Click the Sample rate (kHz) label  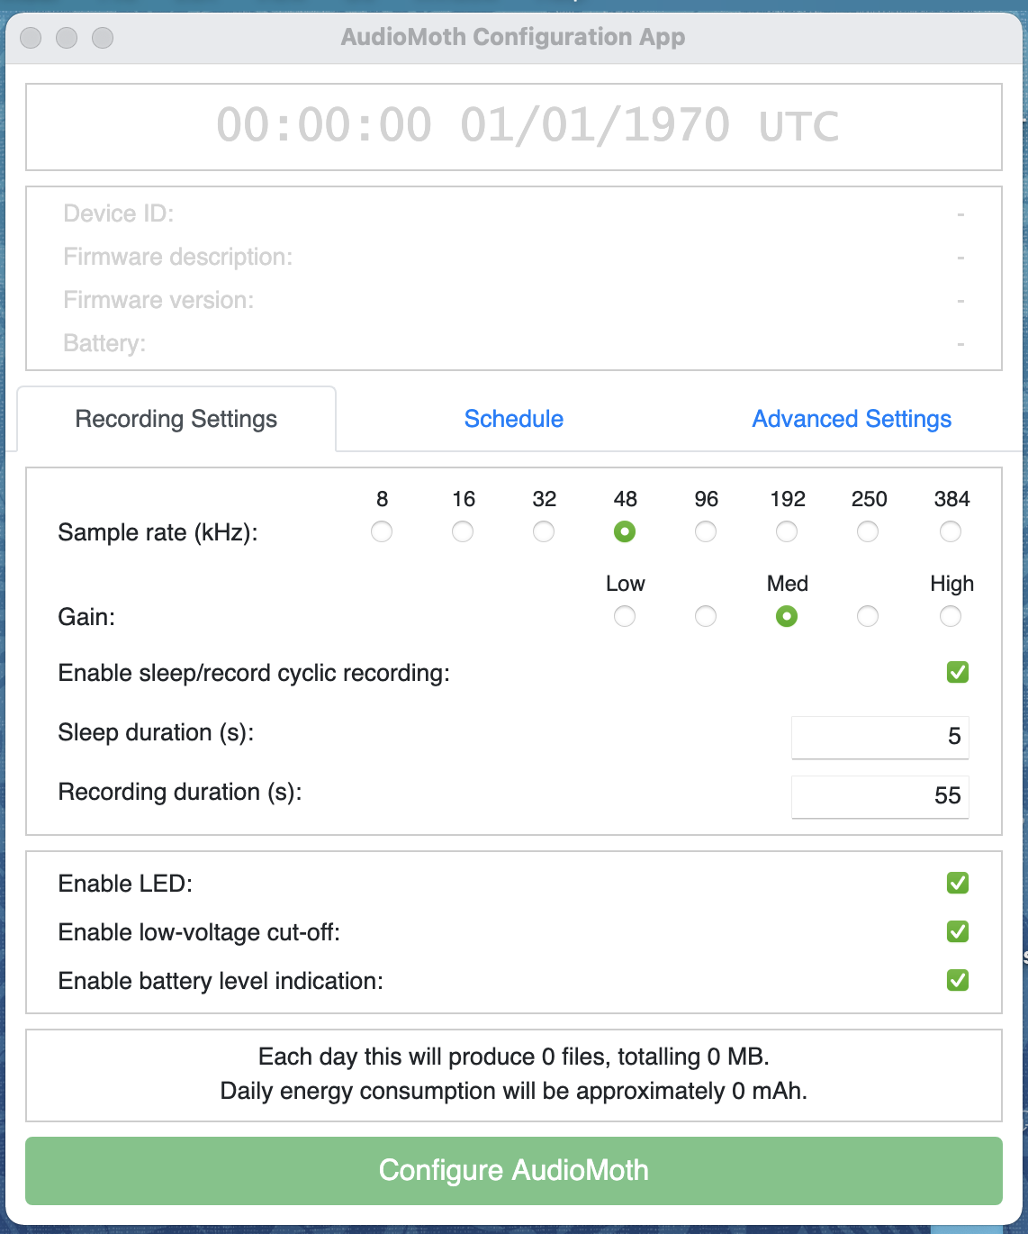158,532
